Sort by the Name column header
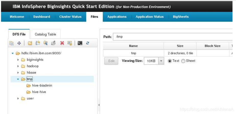Image resolution: width=236 pixels, height=114 pixels. pos(133,46)
